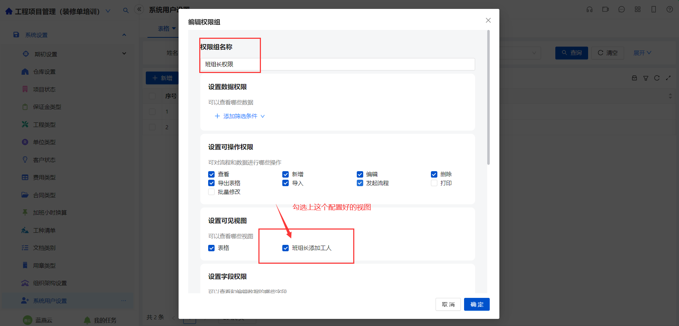Uncheck the 表格 visible view checkbox
This screenshot has height=326, width=679.
pyautogui.click(x=211, y=248)
